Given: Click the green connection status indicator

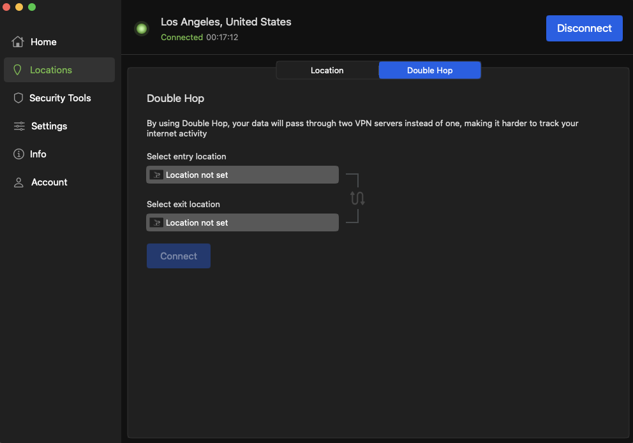Looking at the screenshot, I should coord(142,29).
